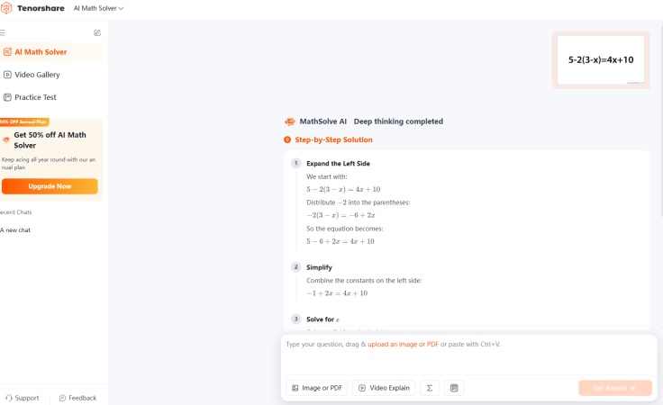
Task: Click the question input text field
Action: pos(468,355)
